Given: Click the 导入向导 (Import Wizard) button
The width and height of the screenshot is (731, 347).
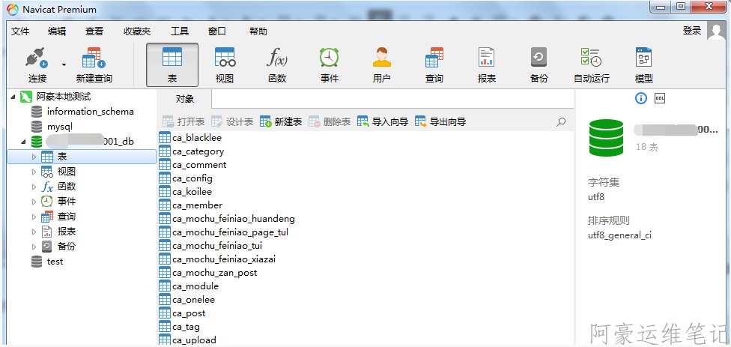Looking at the screenshot, I should coord(383,121).
